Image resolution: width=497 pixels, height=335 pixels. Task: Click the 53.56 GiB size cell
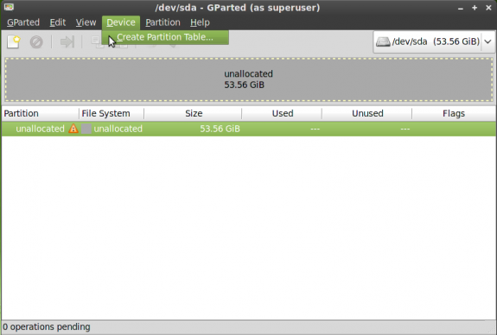(220, 129)
